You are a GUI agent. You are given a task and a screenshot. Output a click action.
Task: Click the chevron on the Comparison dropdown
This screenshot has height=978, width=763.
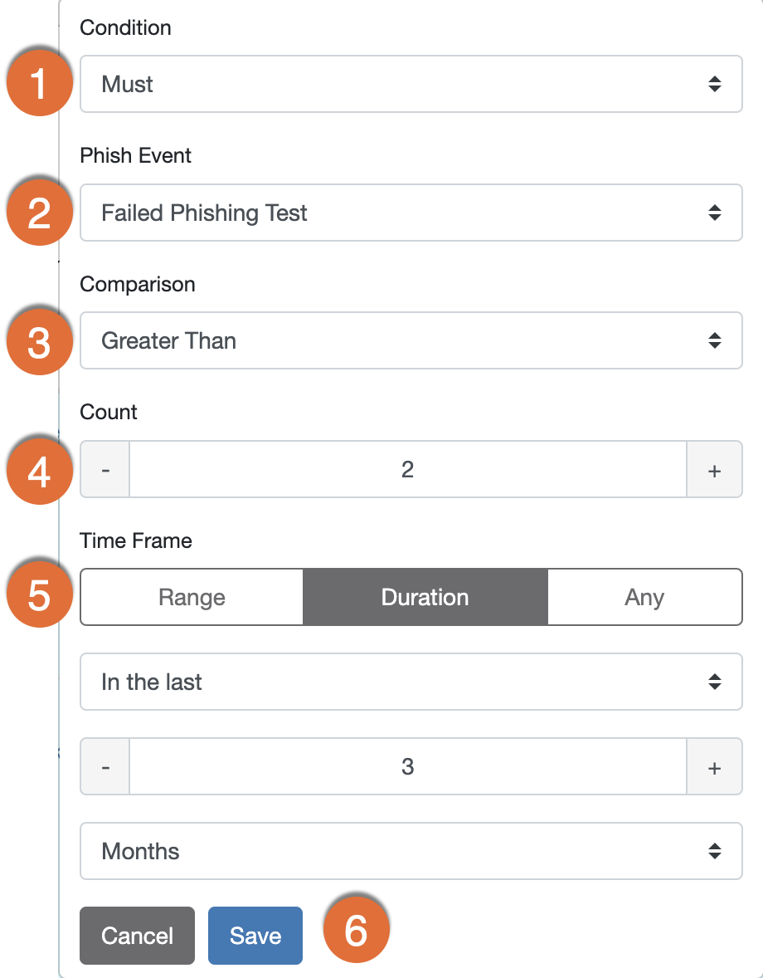click(715, 340)
